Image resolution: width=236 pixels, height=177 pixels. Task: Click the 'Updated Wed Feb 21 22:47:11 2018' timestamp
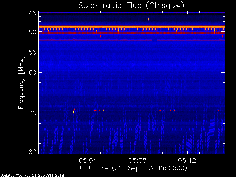[32, 176]
